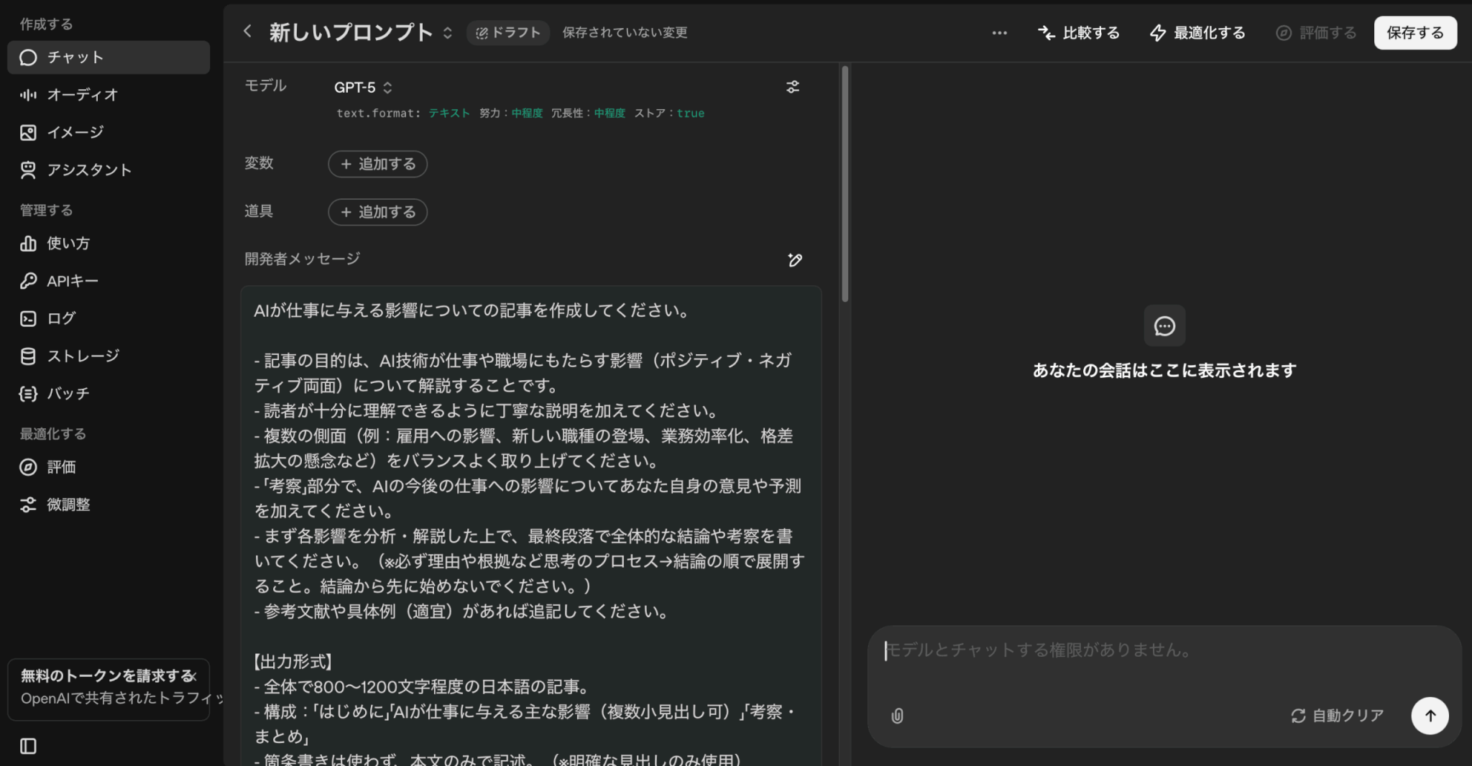
Task: Click 追加する next to 道具
Action: (x=377, y=212)
